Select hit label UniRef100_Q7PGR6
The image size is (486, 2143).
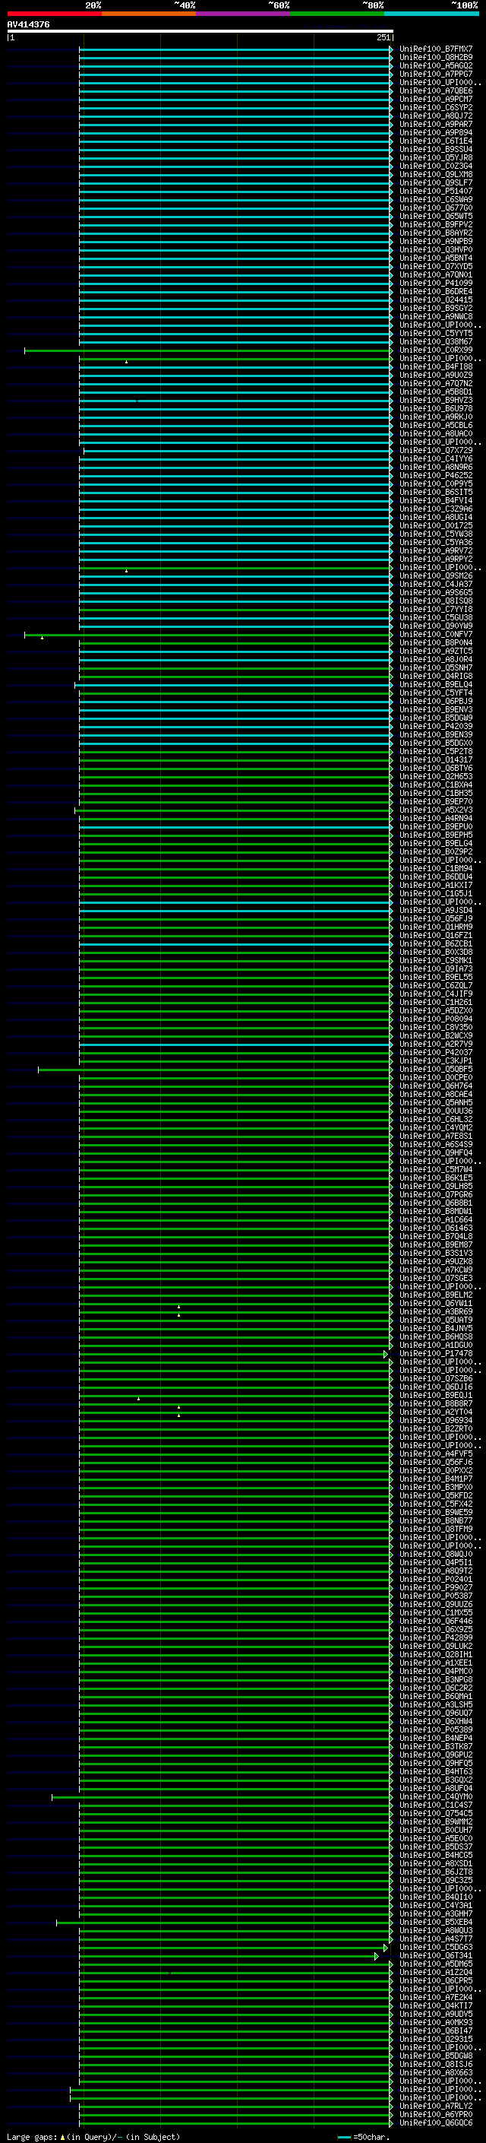(435, 1194)
